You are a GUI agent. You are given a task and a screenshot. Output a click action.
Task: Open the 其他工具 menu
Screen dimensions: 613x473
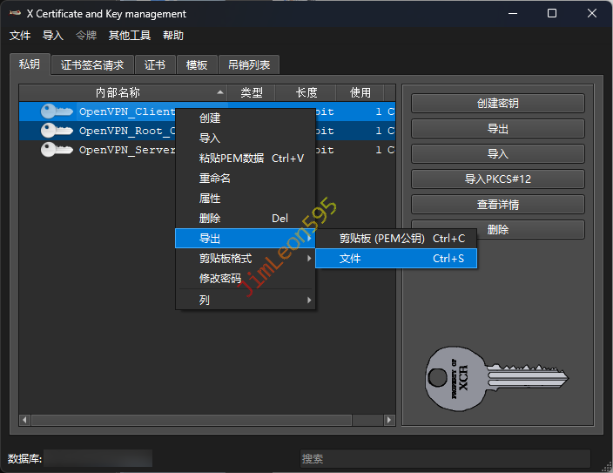tap(129, 36)
